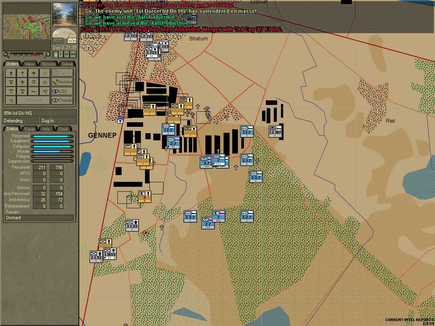Click the Morale status bar
The image size is (435, 326).
click(52, 151)
